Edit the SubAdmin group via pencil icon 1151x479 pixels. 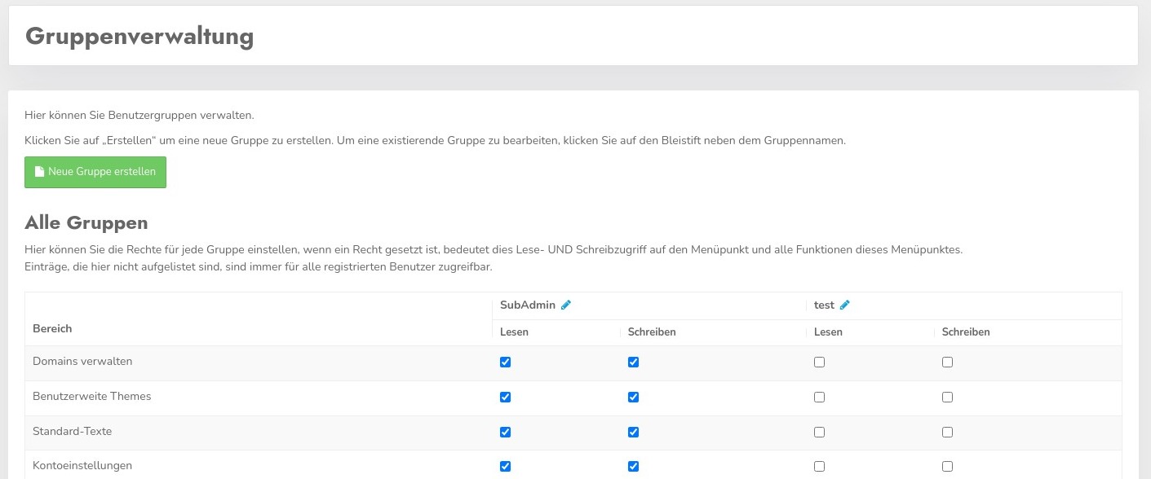tap(566, 305)
